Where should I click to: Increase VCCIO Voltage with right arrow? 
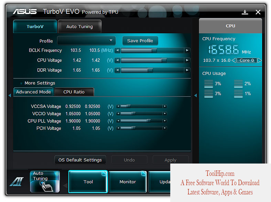click(165, 113)
